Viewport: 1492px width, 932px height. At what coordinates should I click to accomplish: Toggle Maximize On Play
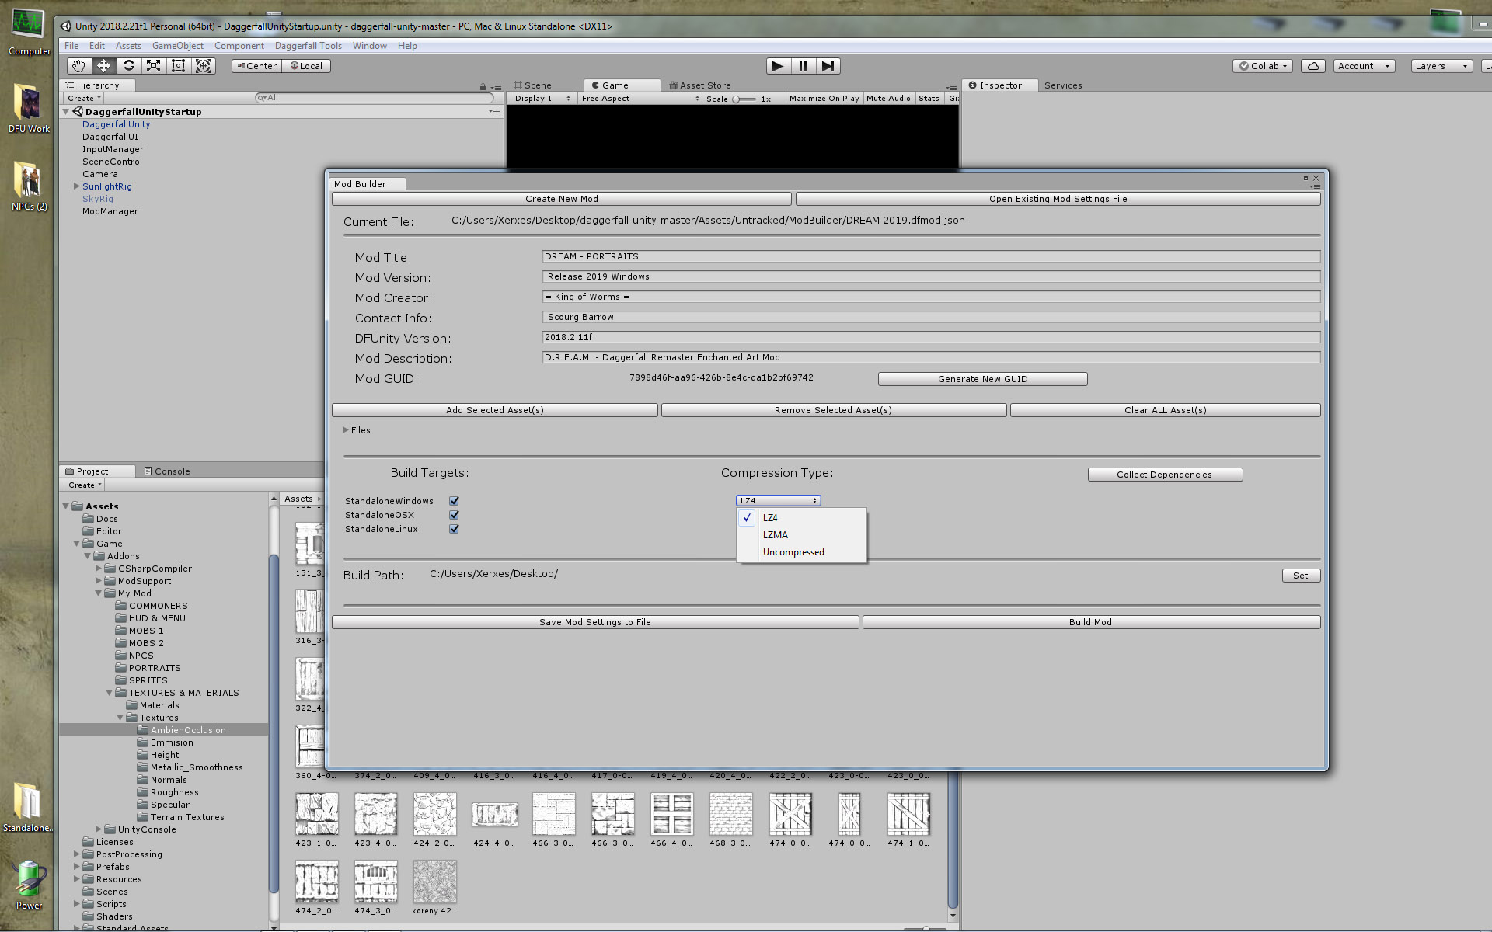[824, 99]
